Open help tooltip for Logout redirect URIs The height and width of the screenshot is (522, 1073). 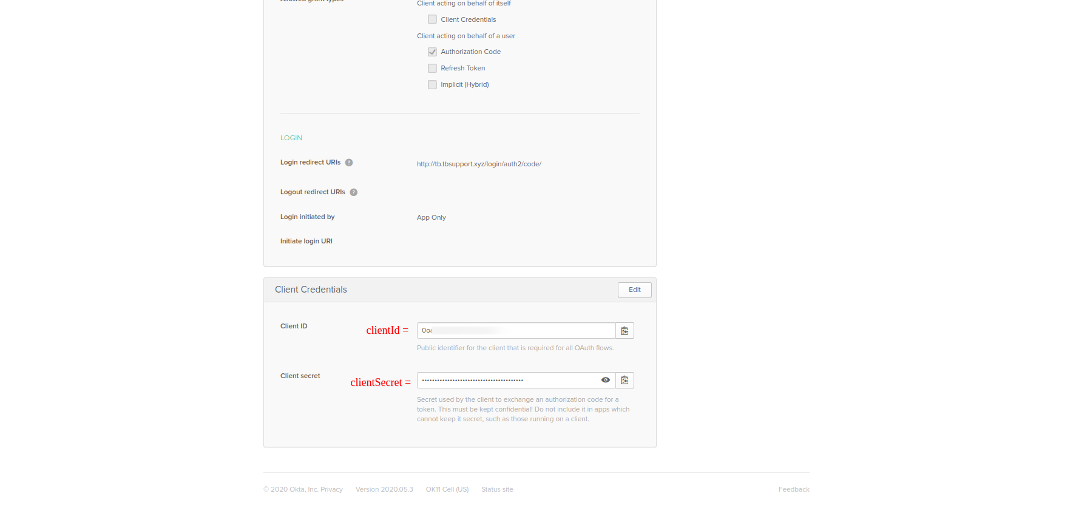point(353,192)
